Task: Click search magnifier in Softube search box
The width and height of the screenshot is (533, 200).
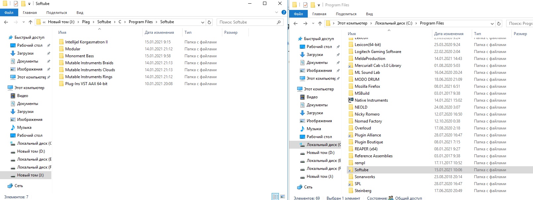Action: click(x=279, y=22)
